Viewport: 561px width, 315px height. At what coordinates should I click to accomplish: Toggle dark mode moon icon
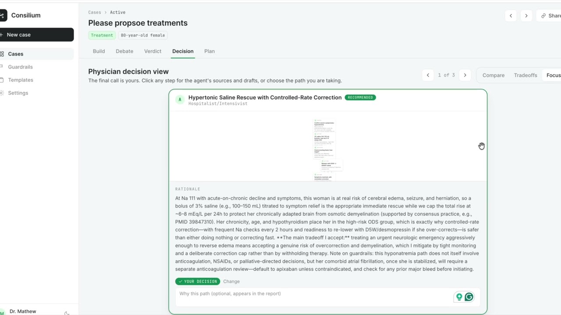(67, 312)
